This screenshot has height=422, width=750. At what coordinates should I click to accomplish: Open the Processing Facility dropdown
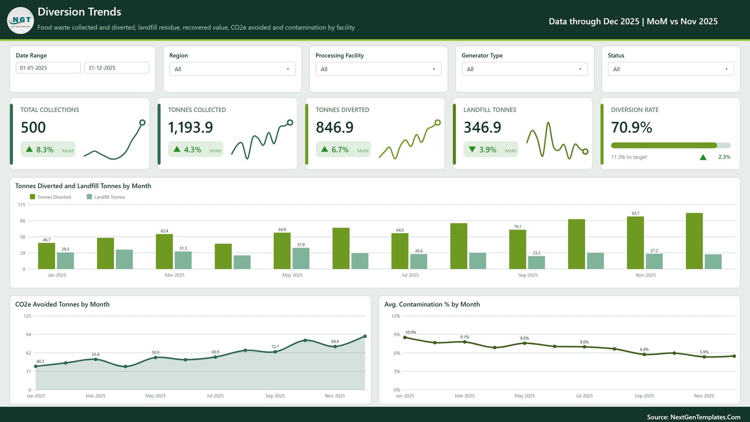[x=378, y=69]
